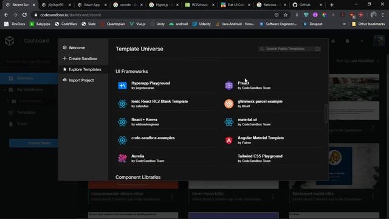Click the browser back arrow

pos(6,15)
